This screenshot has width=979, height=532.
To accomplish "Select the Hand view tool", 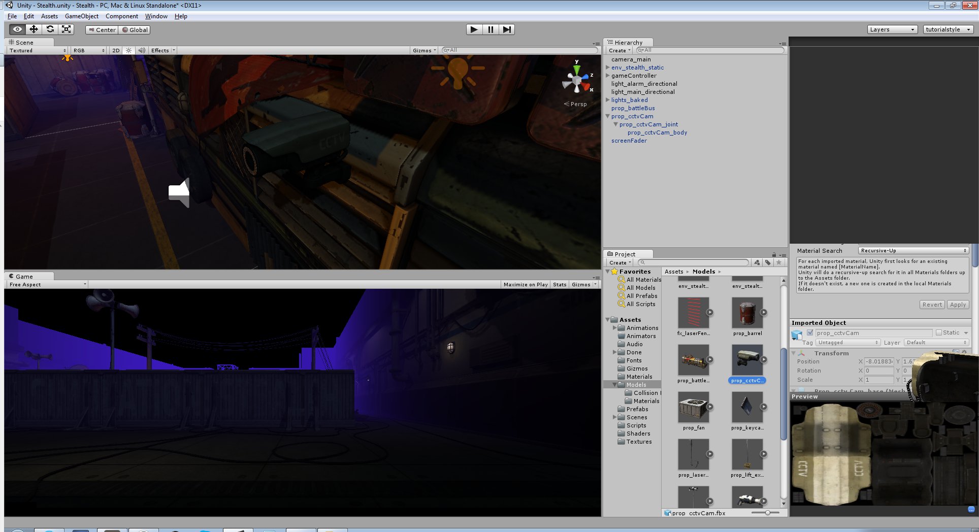I will [17, 29].
